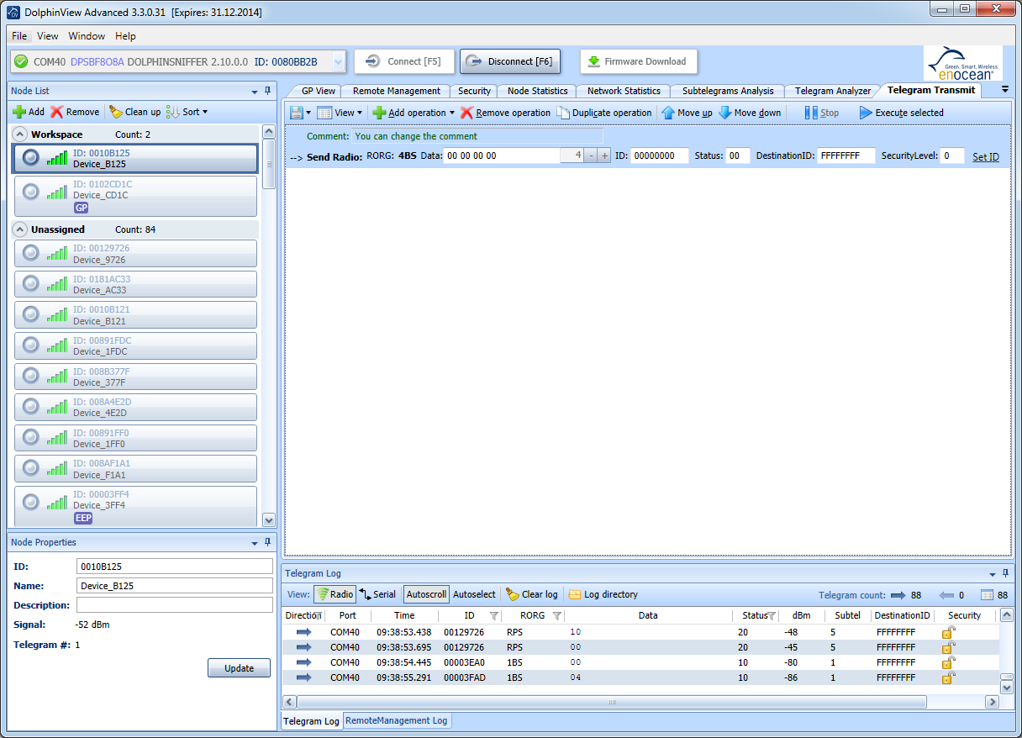Click the Data field in Send Radio

502,156
